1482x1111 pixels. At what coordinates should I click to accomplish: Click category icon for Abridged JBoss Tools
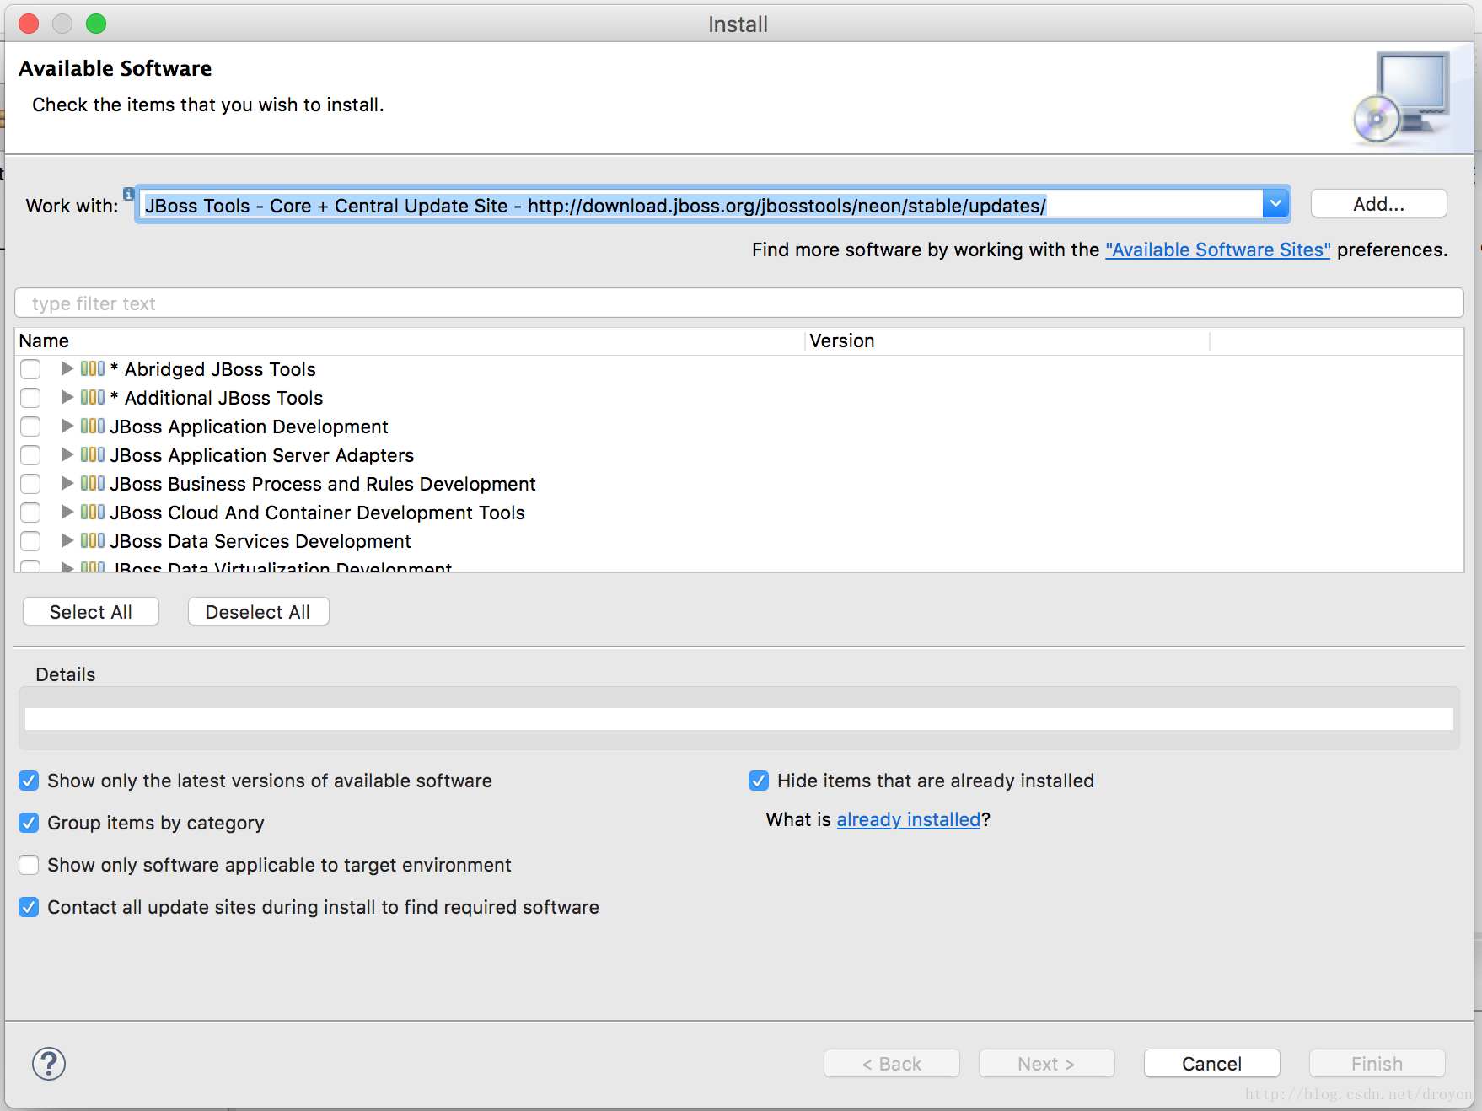tap(93, 368)
